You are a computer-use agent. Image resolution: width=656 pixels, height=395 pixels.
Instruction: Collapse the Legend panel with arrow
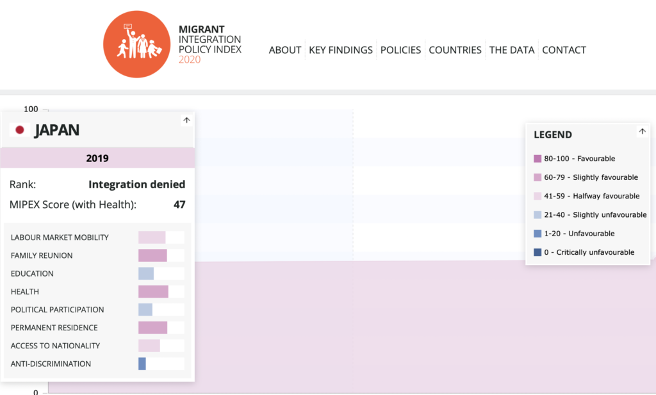tap(642, 131)
